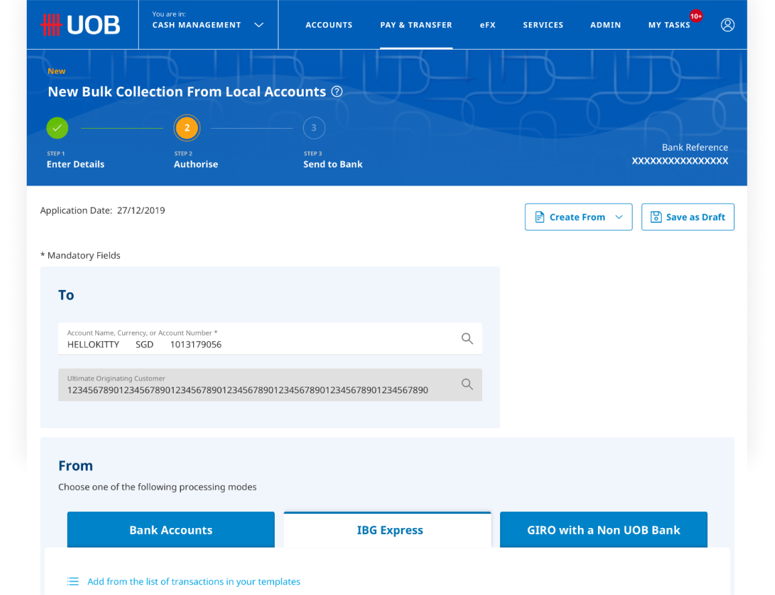Click the Send to Bank step label

pyautogui.click(x=333, y=164)
